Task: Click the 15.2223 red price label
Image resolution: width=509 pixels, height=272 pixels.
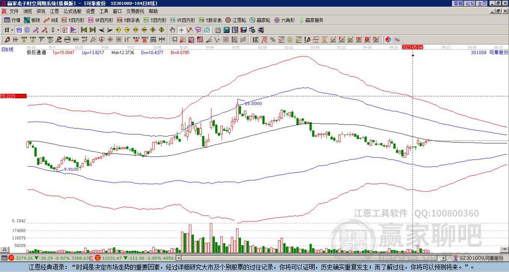Action: [x=13, y=96]
